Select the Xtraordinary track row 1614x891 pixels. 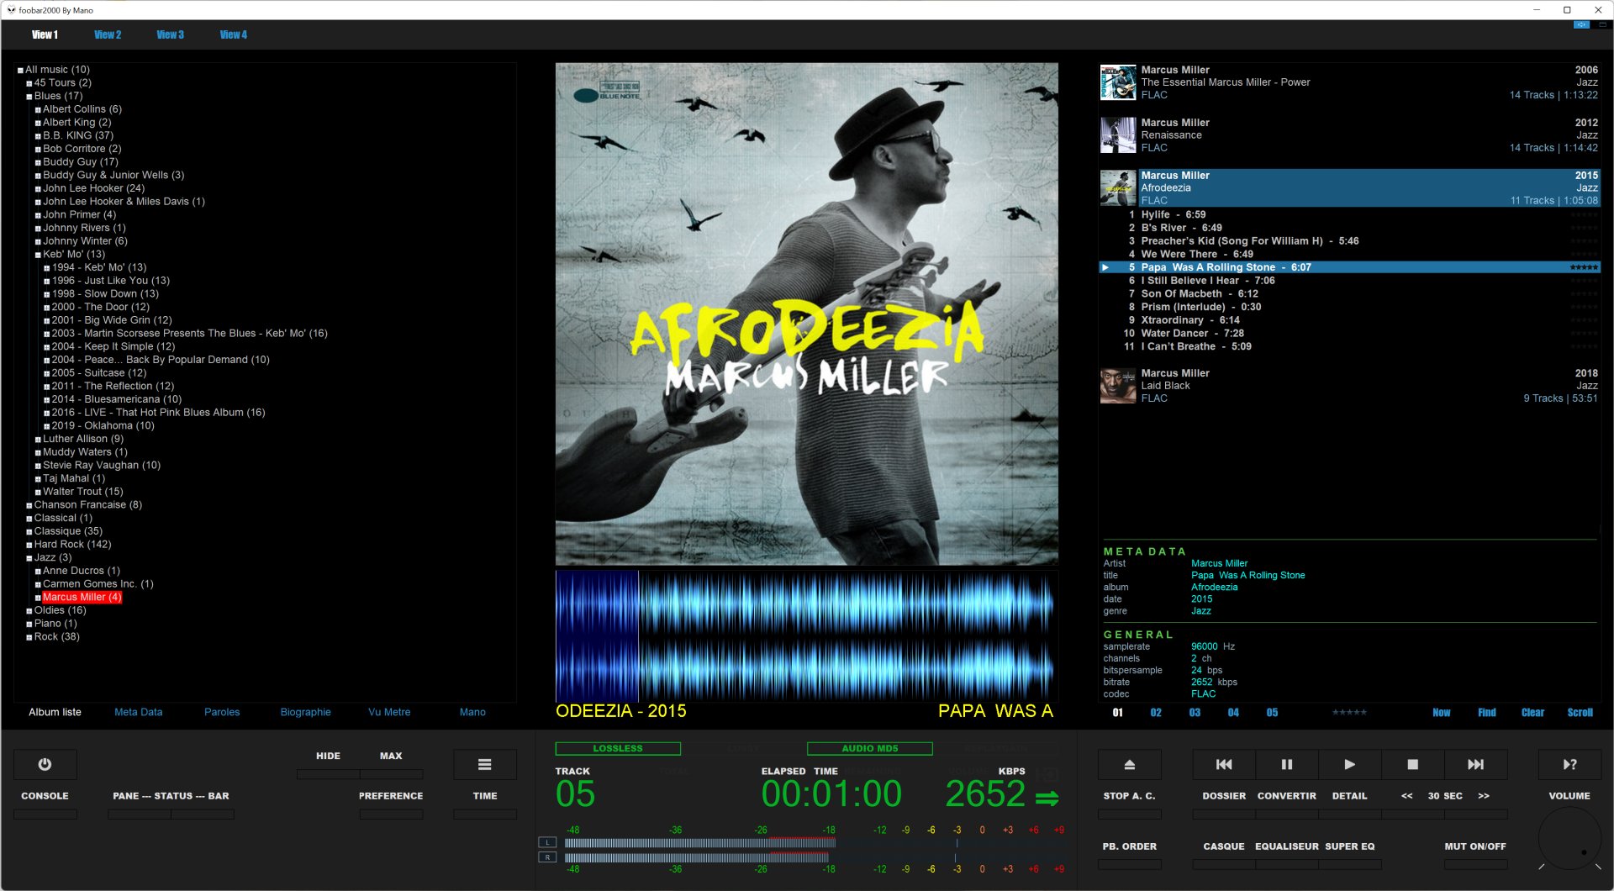[x=1349, y=320]
